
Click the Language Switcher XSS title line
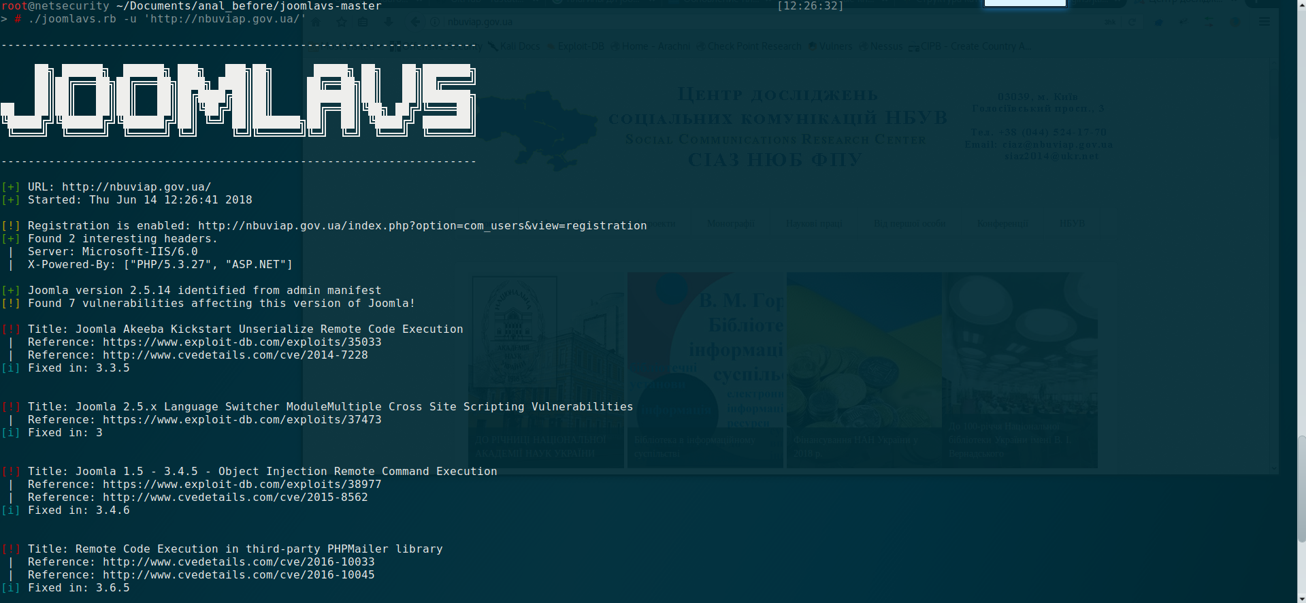click(330, 406)
